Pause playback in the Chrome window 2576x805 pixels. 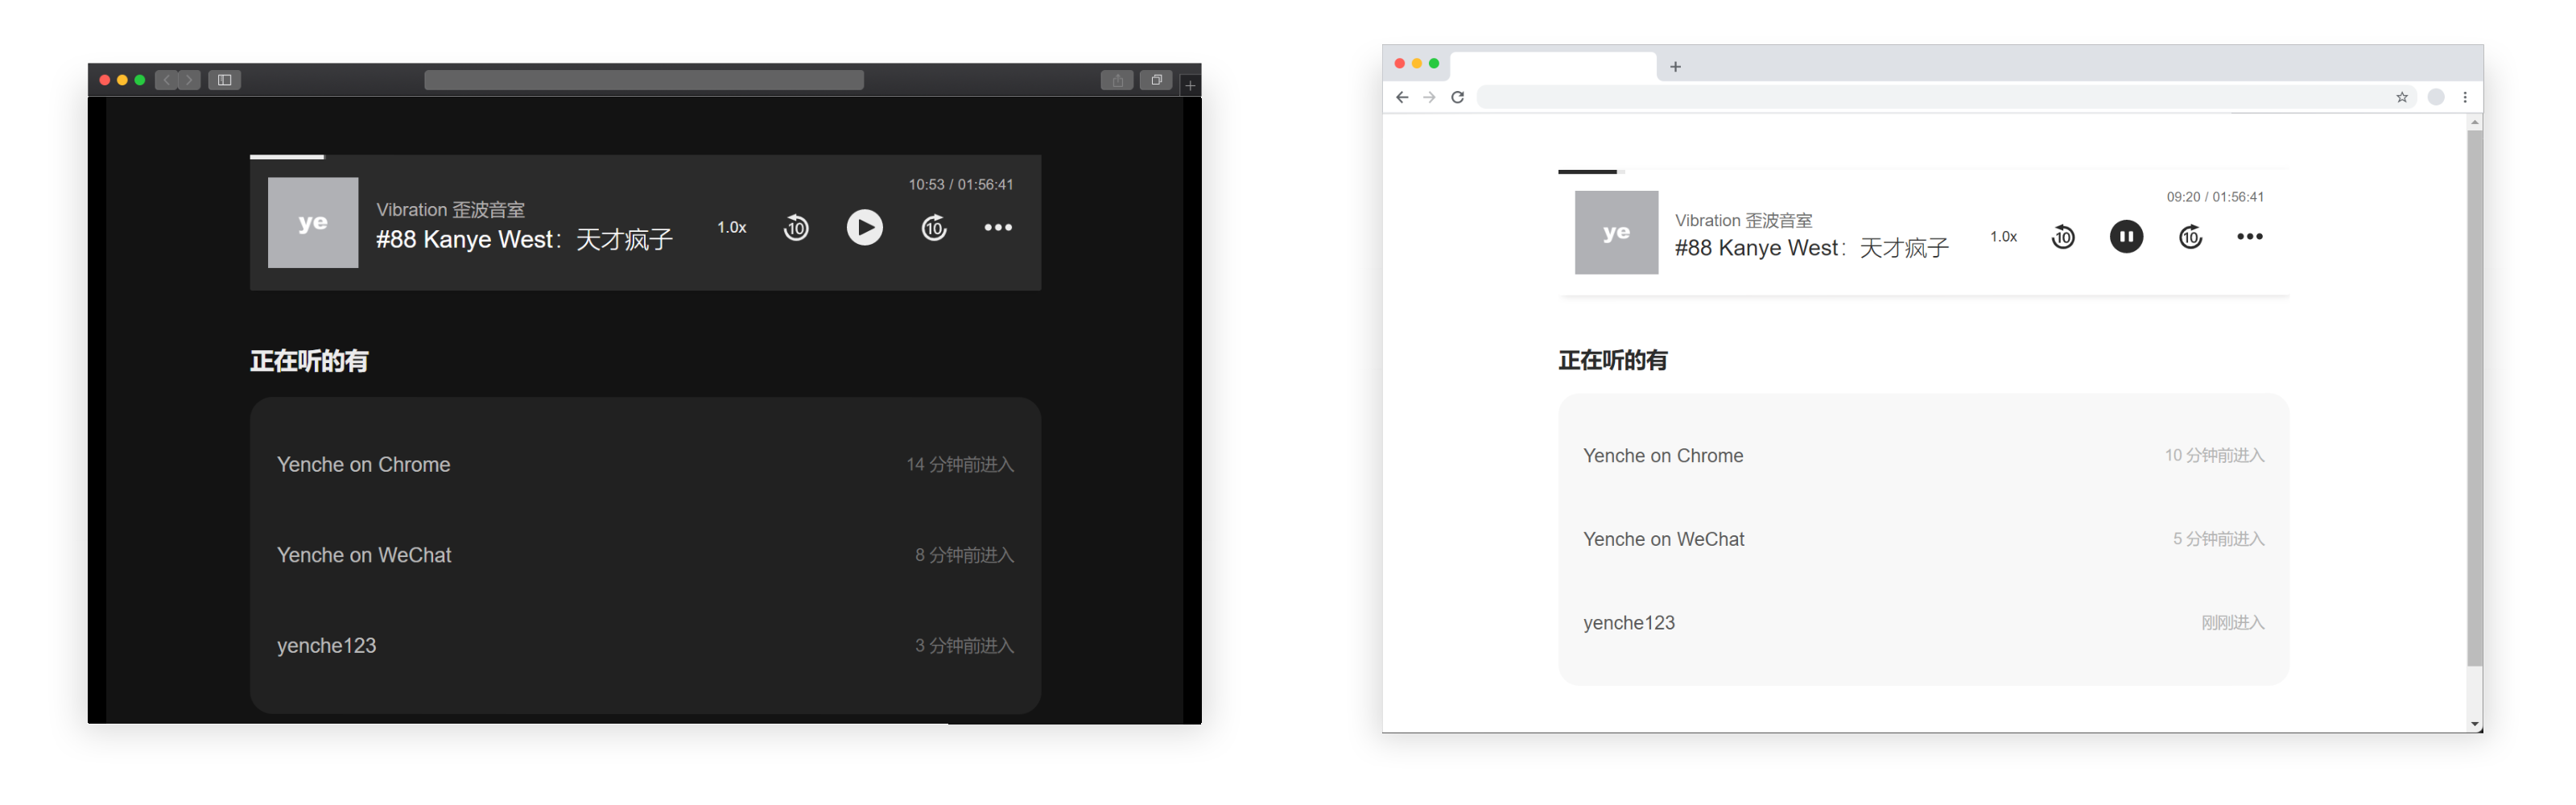coord(2126,236)
